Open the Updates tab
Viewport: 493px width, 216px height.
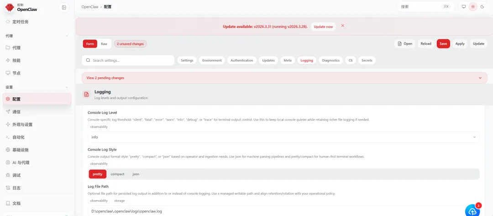click(x=268, y=60)
